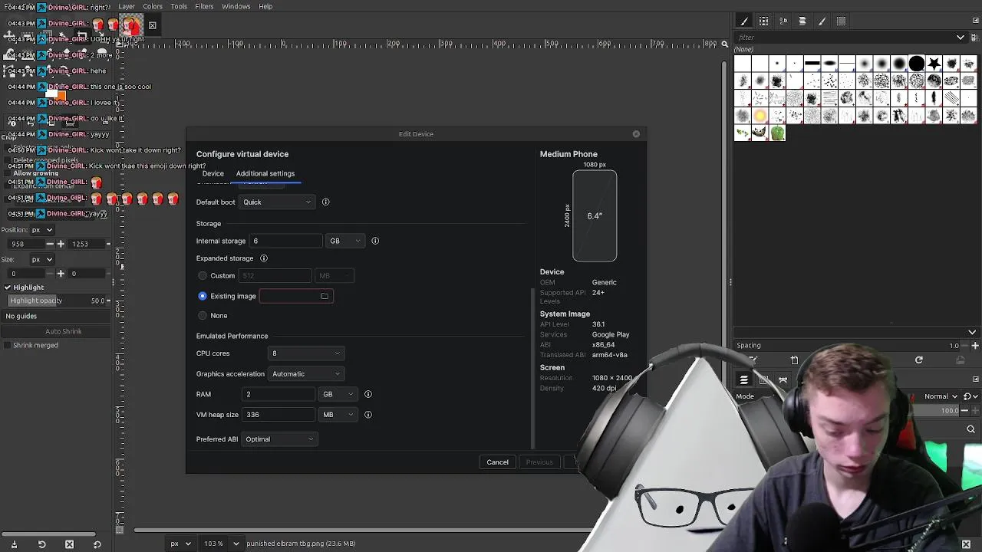Viewport: 982px width, 552px height.
Task: Click the layer search magnifier icon
Action: pos(970,429)
